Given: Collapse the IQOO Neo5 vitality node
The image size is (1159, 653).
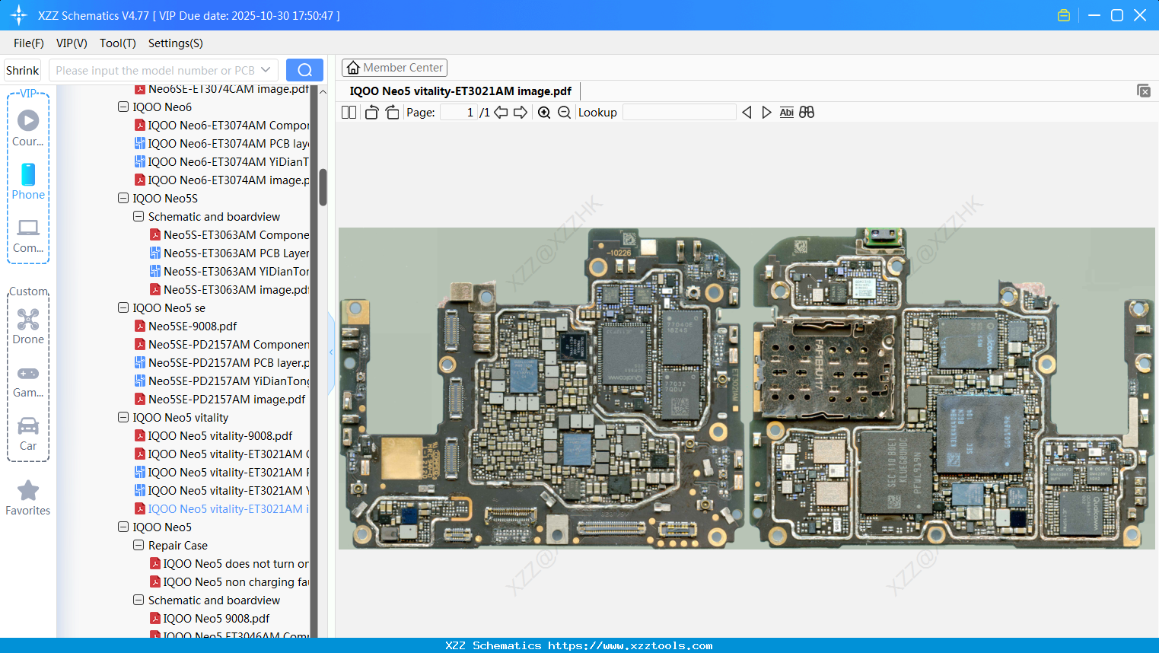Looking at the screenshot, I should point(123,418).
